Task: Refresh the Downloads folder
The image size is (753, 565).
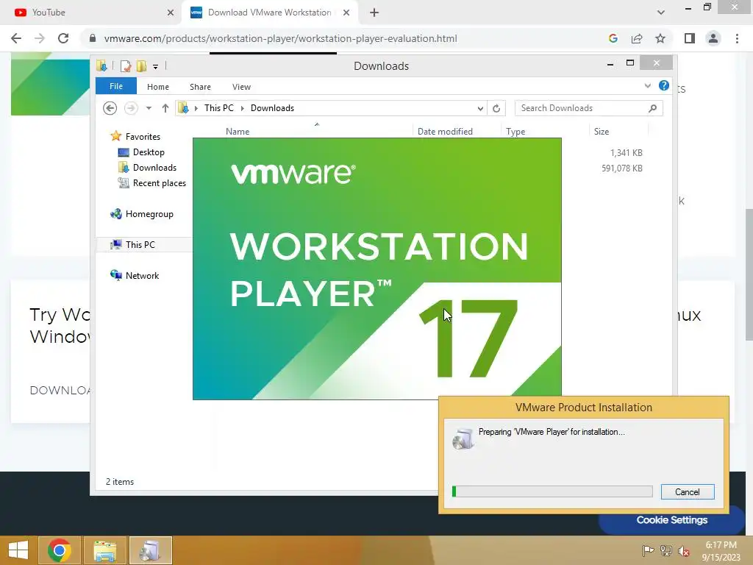Action: coord(496,109)
